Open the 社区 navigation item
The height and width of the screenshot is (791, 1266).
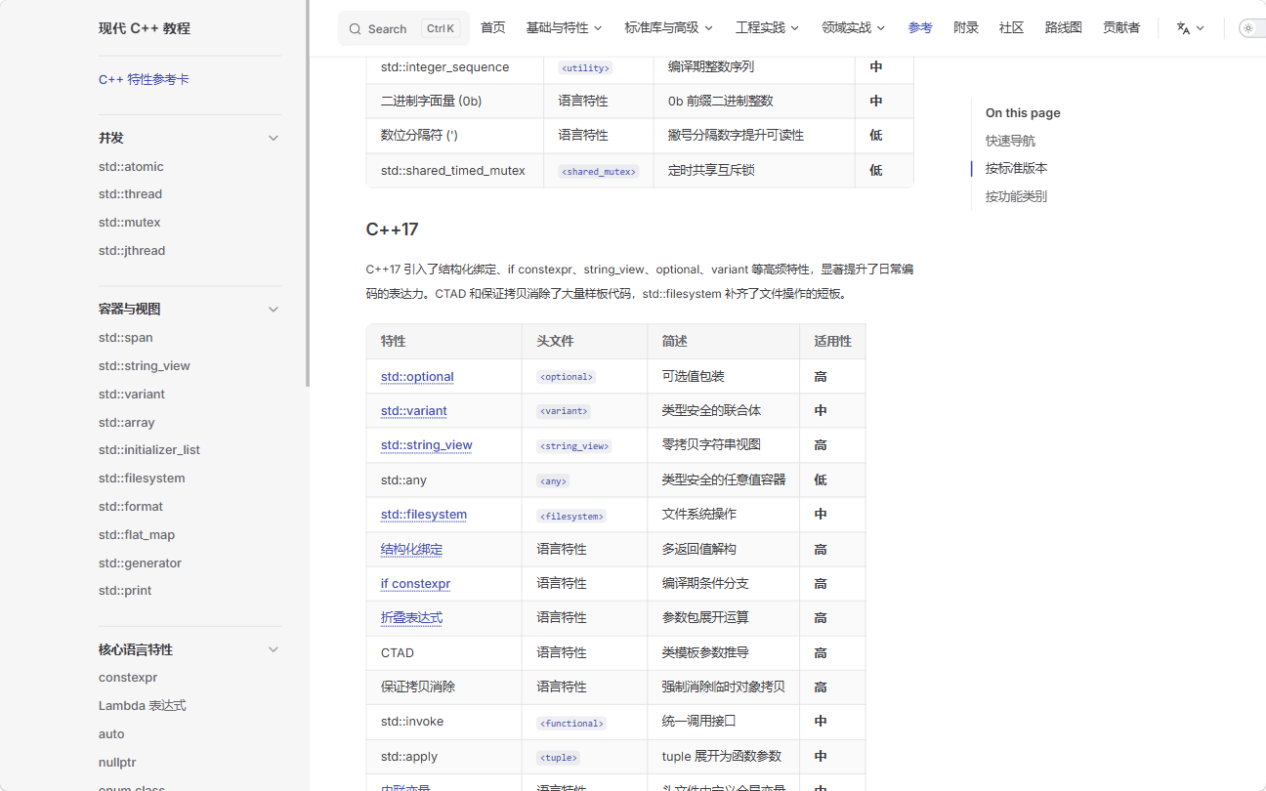click(x=1012, y=27)
